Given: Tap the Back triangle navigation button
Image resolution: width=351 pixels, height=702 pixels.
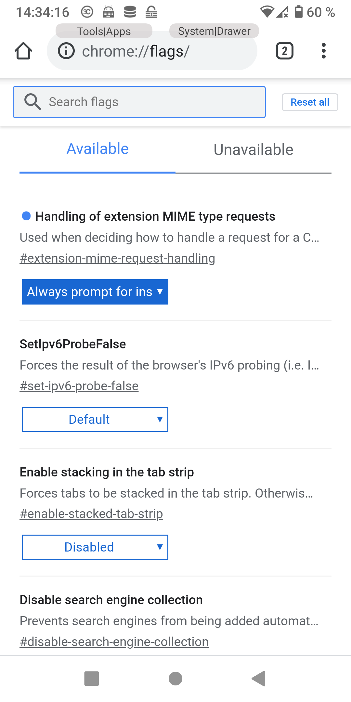Looking at the screenshot, I should point(259,678).
